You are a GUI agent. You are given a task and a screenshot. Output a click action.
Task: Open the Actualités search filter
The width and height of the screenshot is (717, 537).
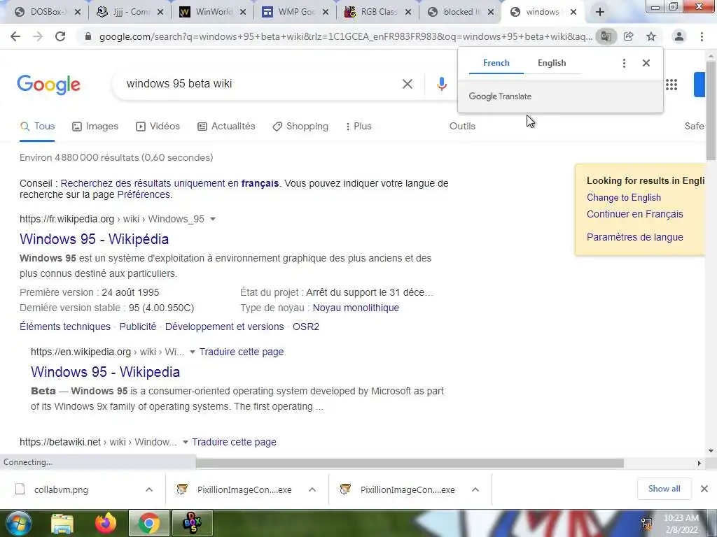(x=226, y=127)
